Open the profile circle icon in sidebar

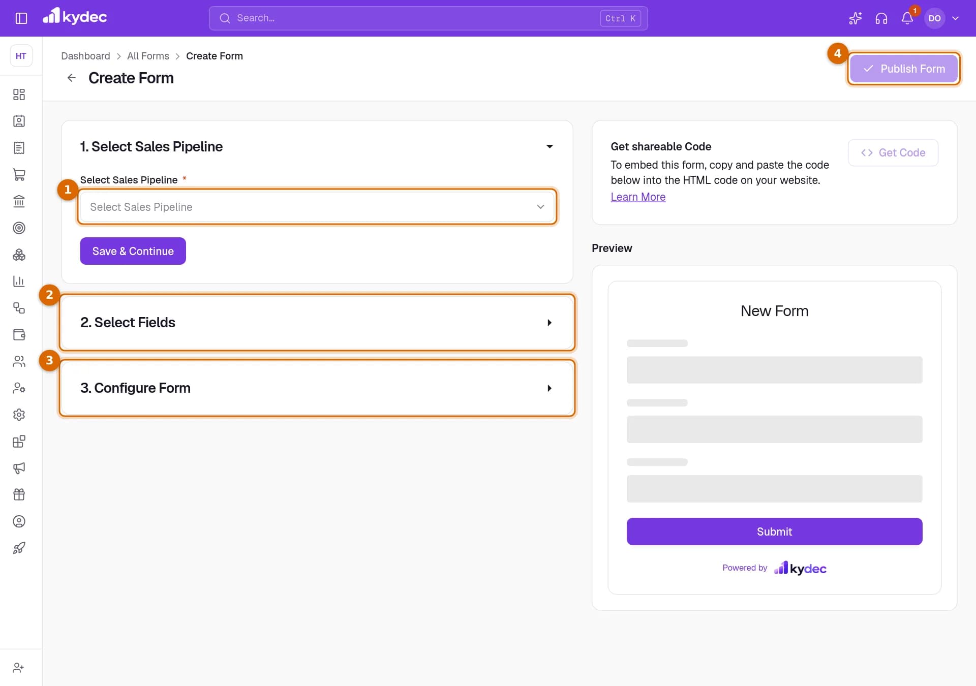[x=19, y=521]
